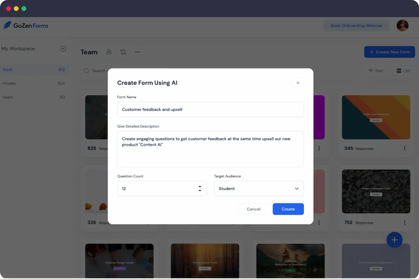Increase Question Count using the stepper arrows
419x279 pixels.
click(x=200, y=187)
